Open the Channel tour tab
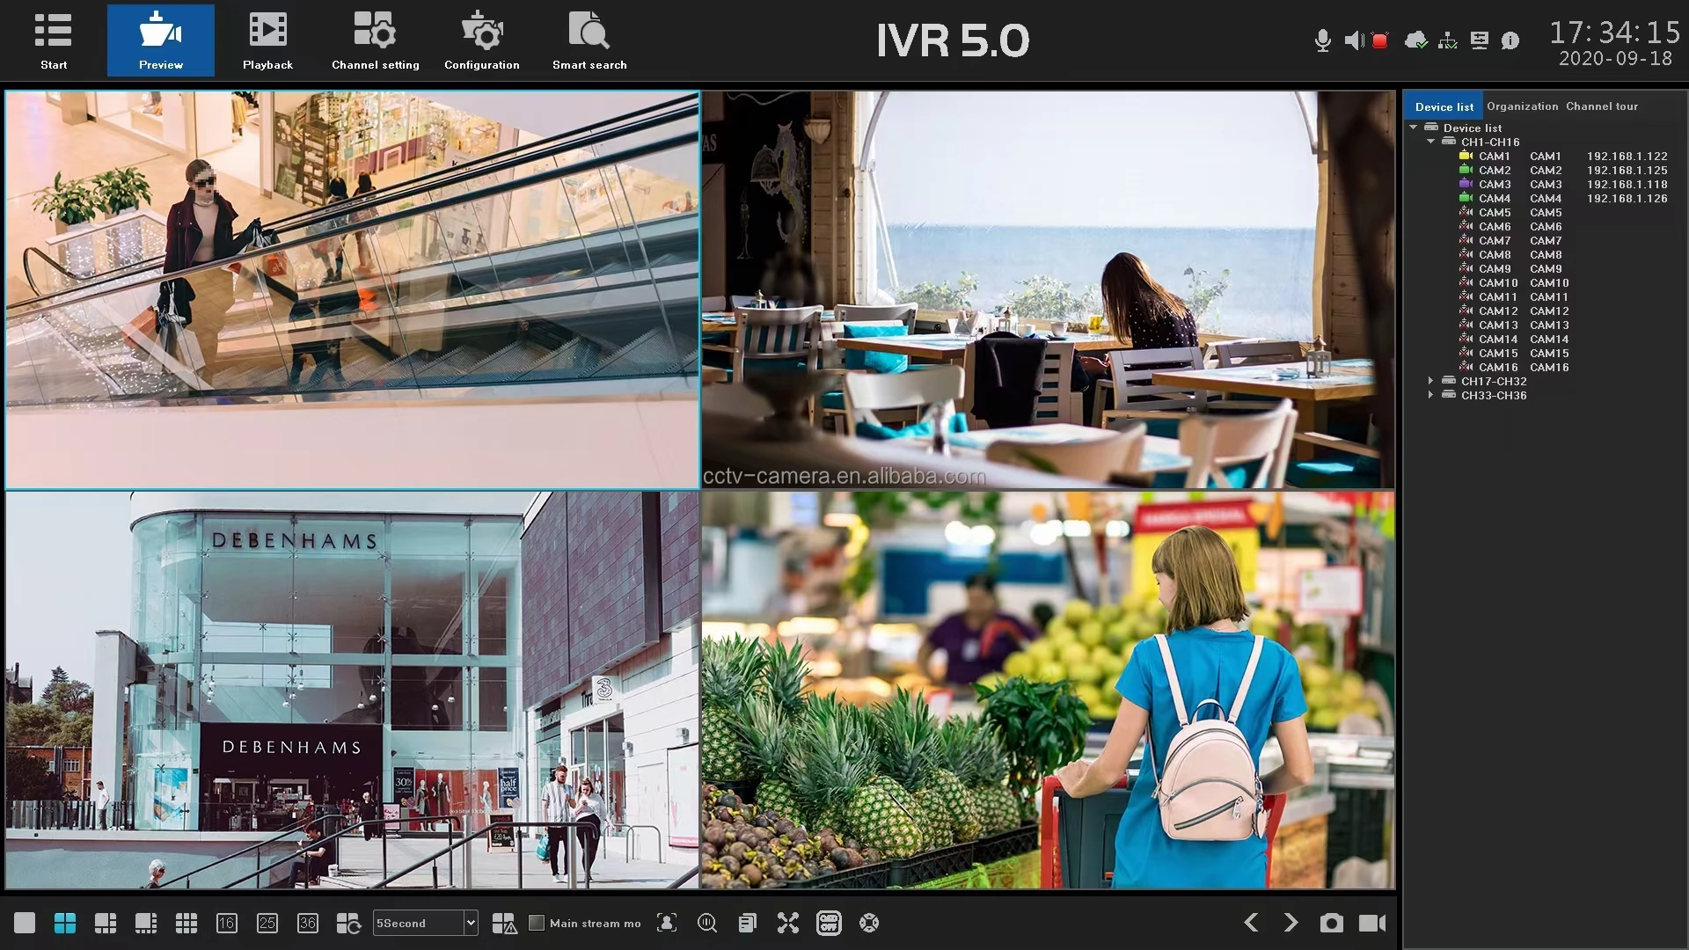The width and height of the screenshot is (1689, 950). 1601,106
